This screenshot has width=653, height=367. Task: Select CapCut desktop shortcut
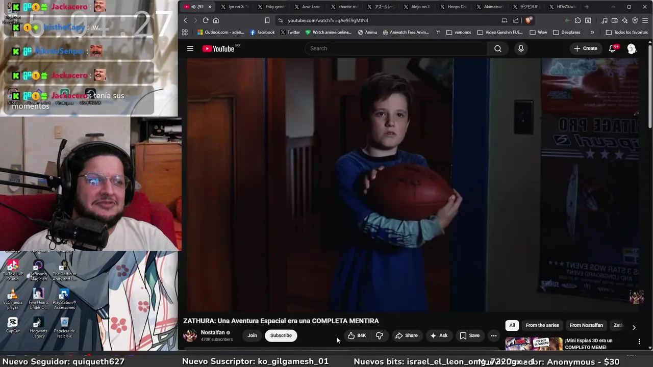[x=13, y=325]
